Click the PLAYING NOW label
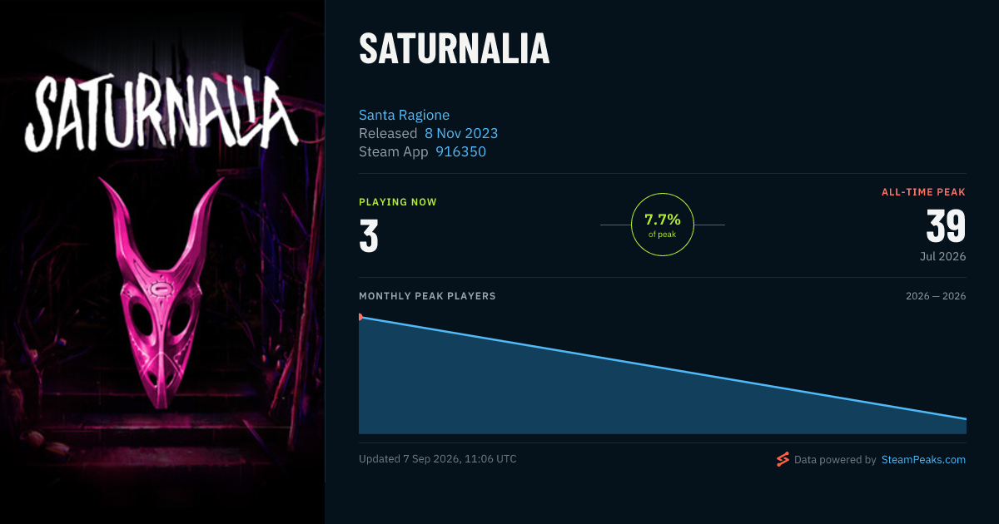This screenshot has width=999, height=524. (398, 202)
